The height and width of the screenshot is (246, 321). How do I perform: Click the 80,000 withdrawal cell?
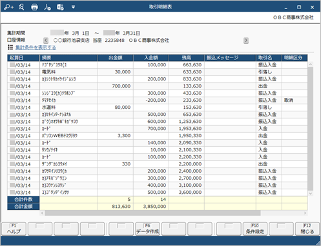click(x=116, y=108)
